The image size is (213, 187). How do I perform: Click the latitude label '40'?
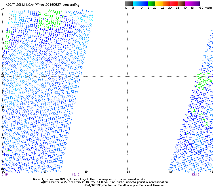[2, 9]
